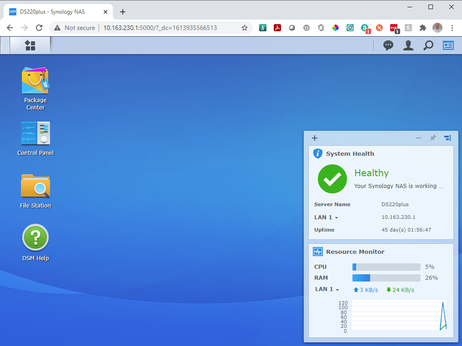Open the Main Menu in the top-left corner

(x=30, y=45)
